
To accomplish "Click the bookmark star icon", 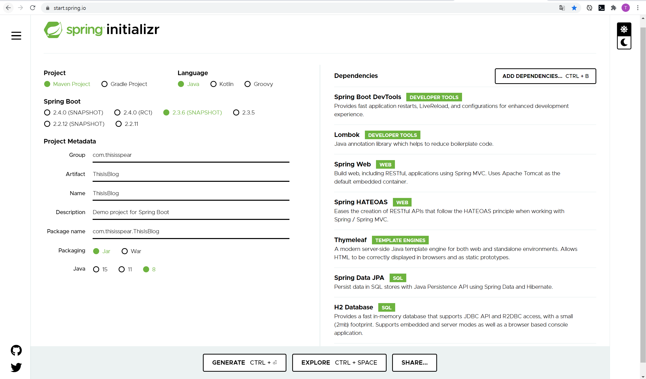I will (574, 8).
